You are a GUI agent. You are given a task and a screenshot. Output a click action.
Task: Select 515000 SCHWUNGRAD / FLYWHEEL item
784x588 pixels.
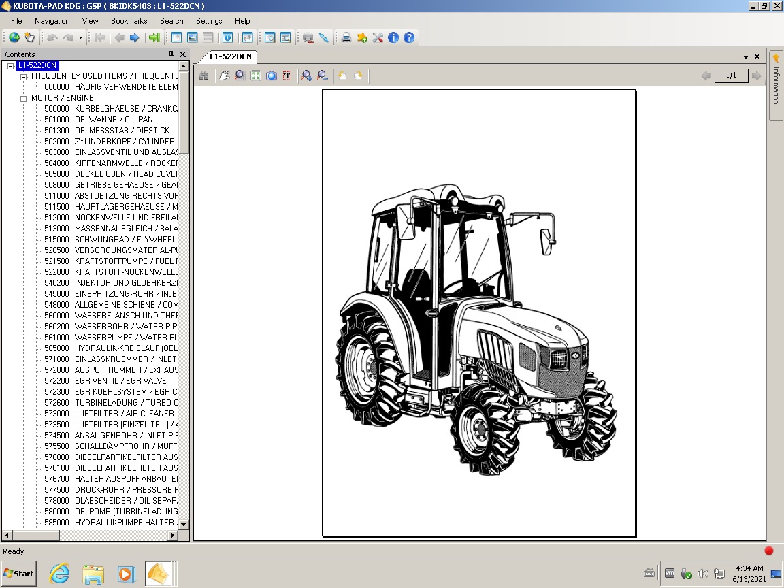pyautogui.click(x=110, y=240)
